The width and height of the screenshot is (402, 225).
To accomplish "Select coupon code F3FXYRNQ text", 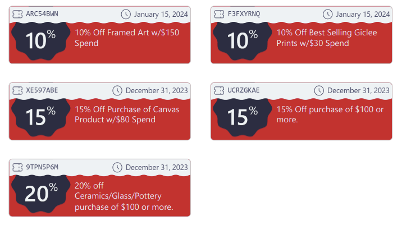I will pos(244,13).
